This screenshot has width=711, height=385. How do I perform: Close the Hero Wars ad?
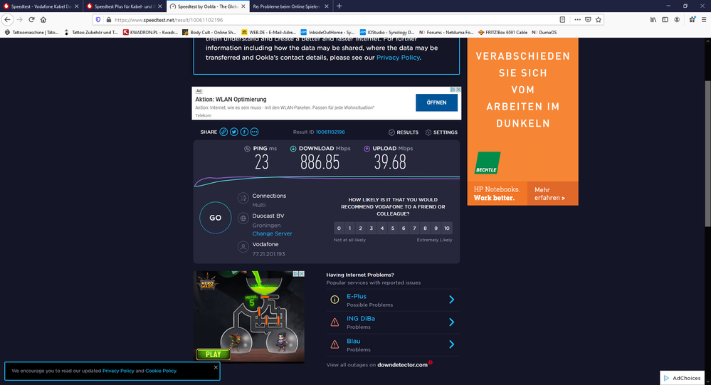pyautogui.click(x=301, y=274)
